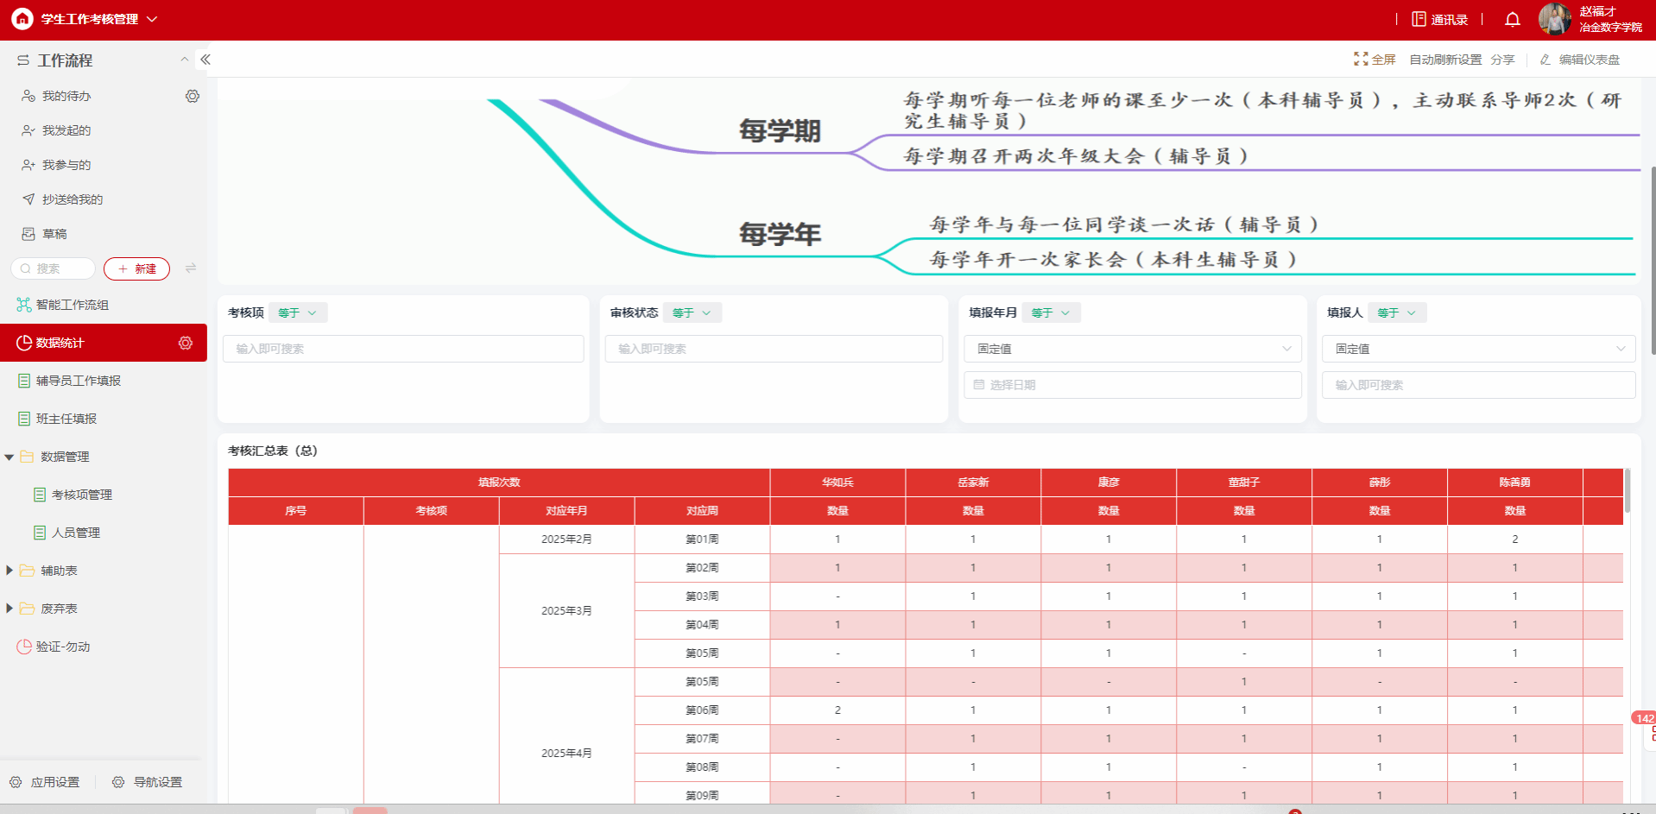Click the swap icon beside 新建 button

(x=191, y=268)
